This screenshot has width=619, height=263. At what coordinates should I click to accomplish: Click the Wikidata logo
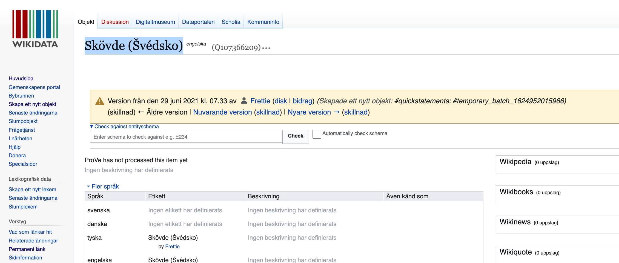(35, 29)
